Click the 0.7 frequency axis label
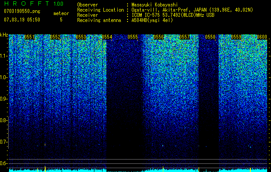Image resolution: width=271 pixels, height=172 pixels. 3,142
